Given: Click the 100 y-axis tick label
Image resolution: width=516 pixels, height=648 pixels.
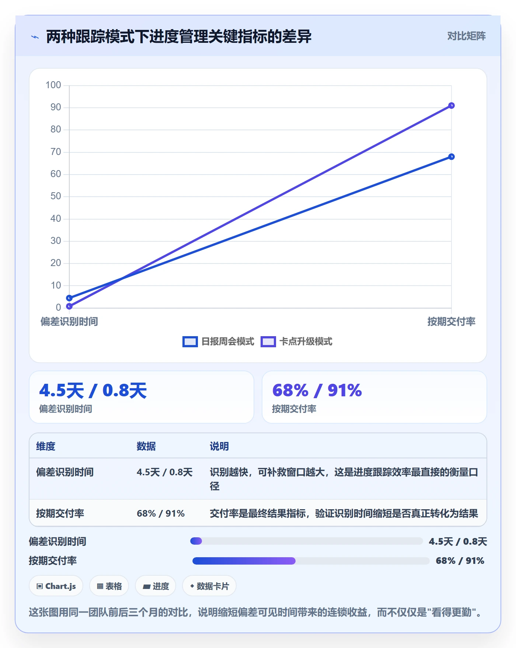Looking at the screenshot, I should pyautogui.click(x=53, y=85).
